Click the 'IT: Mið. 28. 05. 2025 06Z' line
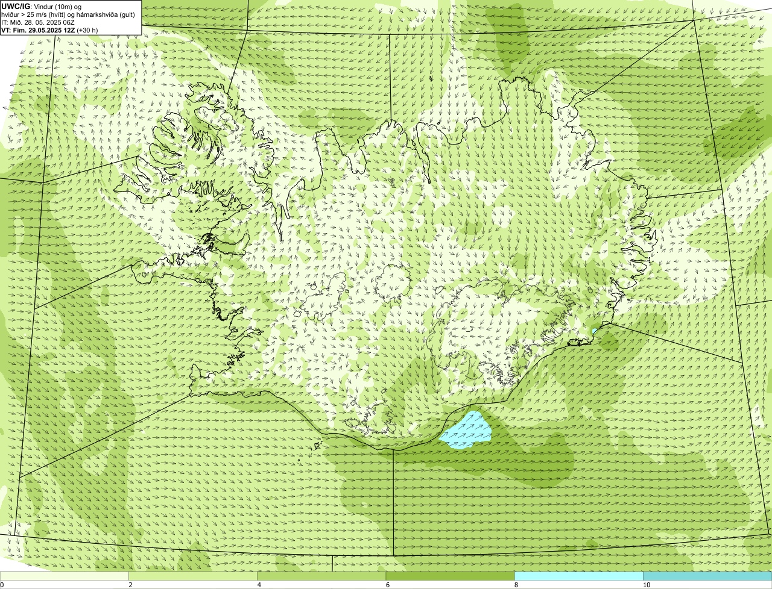772x589 pixels. (38, 22)
